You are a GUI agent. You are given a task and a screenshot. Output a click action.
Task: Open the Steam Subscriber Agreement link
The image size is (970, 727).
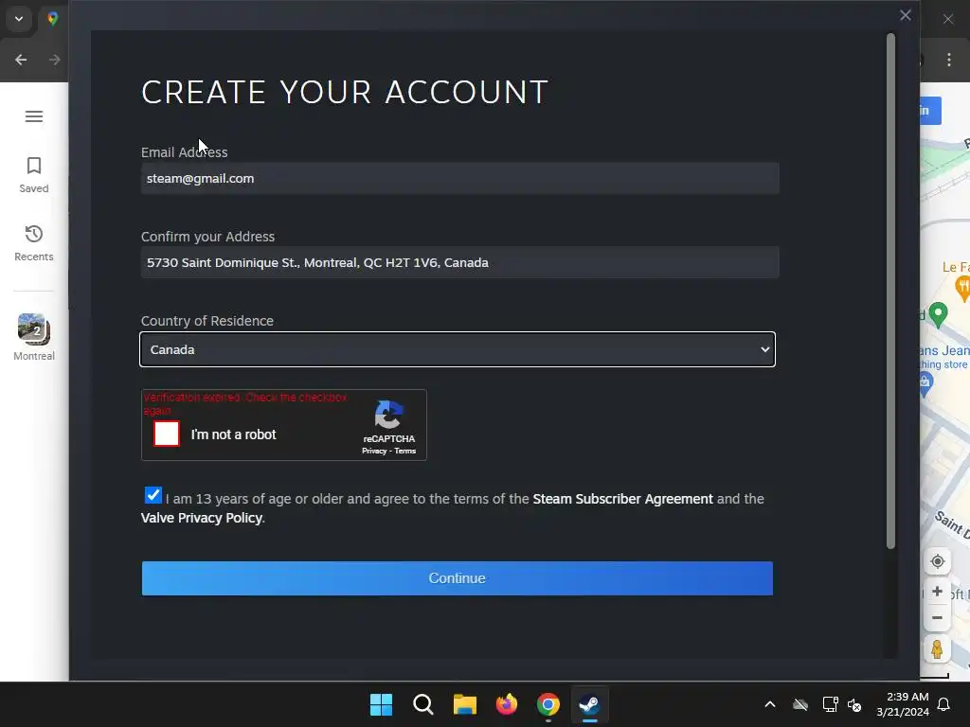tap(622, 499)
